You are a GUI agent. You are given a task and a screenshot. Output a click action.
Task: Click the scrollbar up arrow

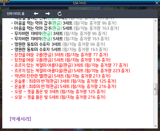coord(155,21)
